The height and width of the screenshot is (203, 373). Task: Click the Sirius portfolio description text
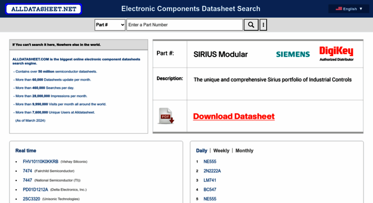pos(273,80)
